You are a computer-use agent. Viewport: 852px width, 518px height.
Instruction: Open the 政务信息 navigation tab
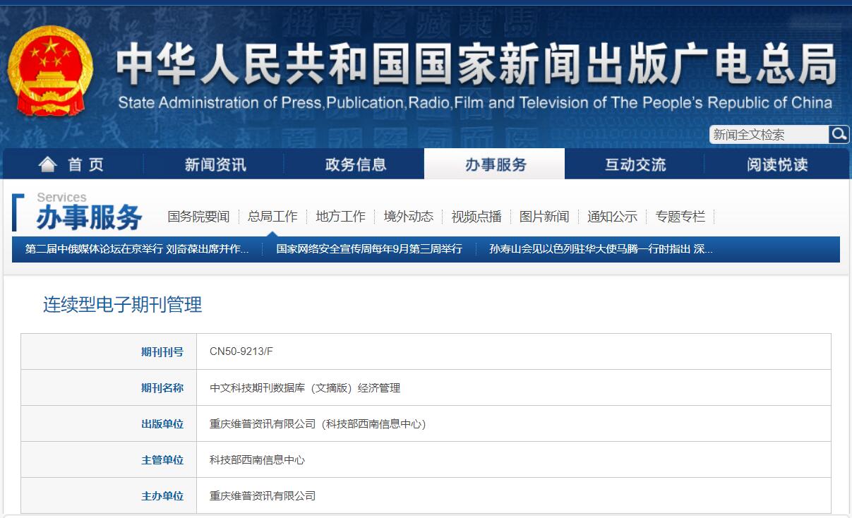(x=356, y=164)
